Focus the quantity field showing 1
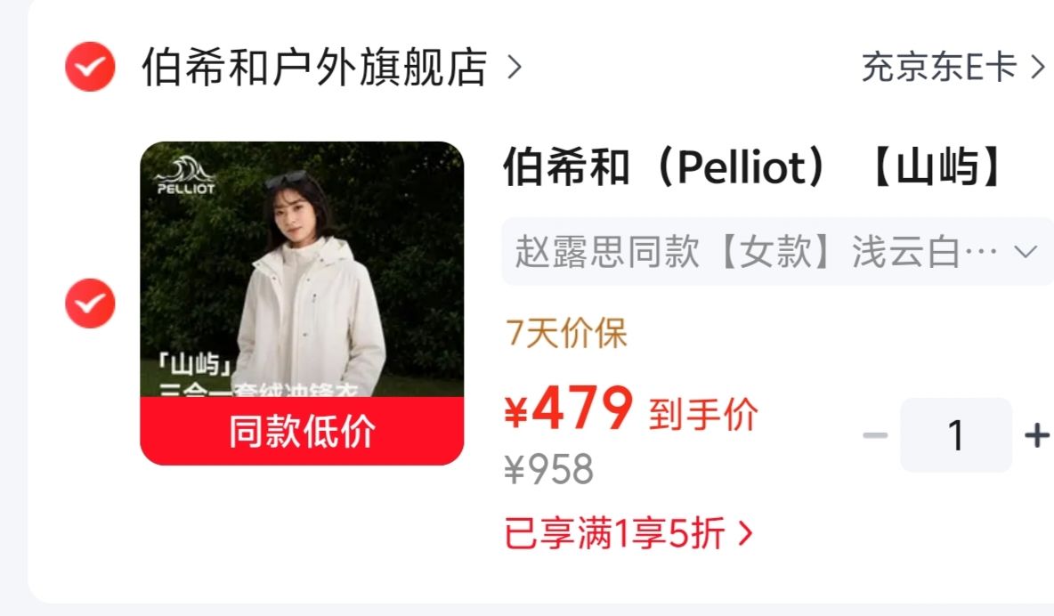 point(956,435)
